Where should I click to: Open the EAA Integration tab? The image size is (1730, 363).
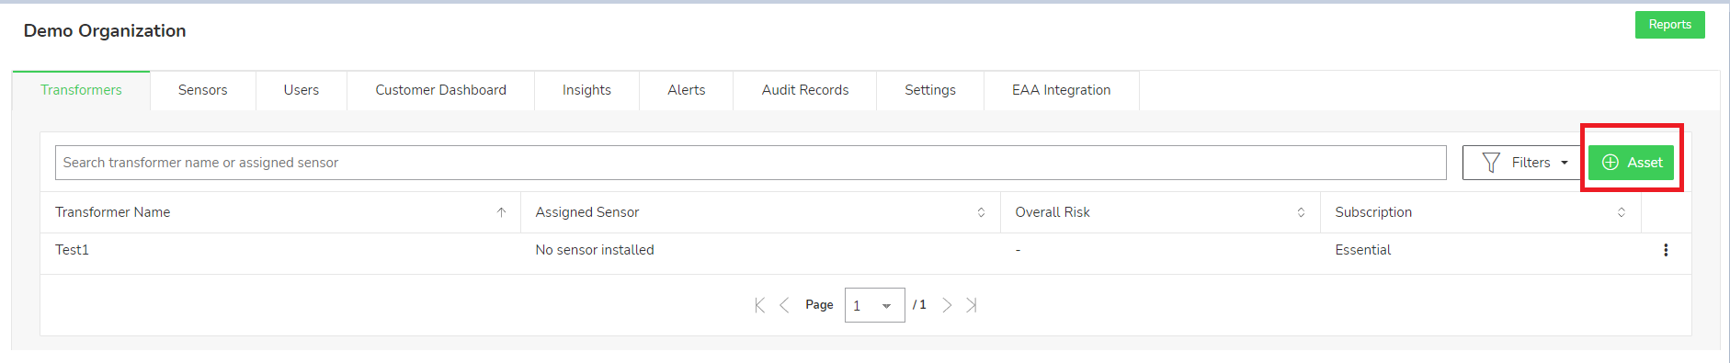pos(1062,90)
